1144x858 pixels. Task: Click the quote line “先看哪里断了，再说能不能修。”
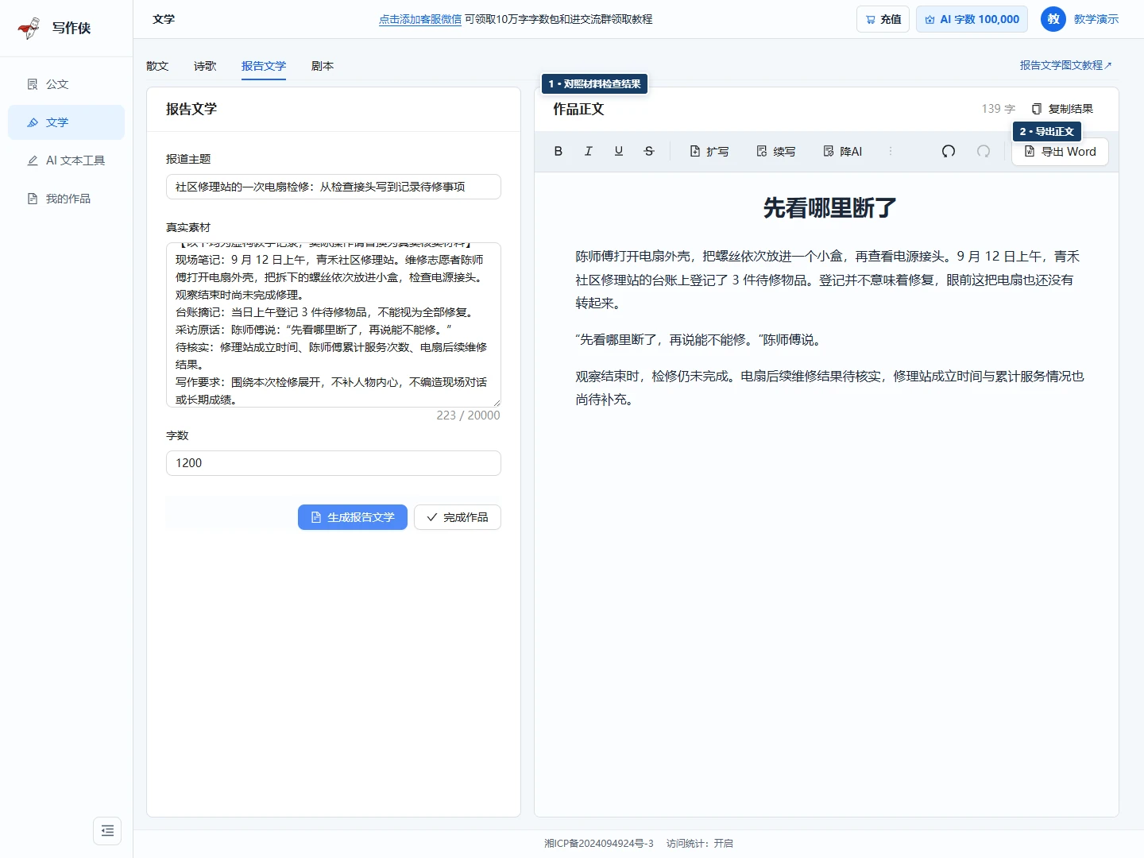click(699, 339)
